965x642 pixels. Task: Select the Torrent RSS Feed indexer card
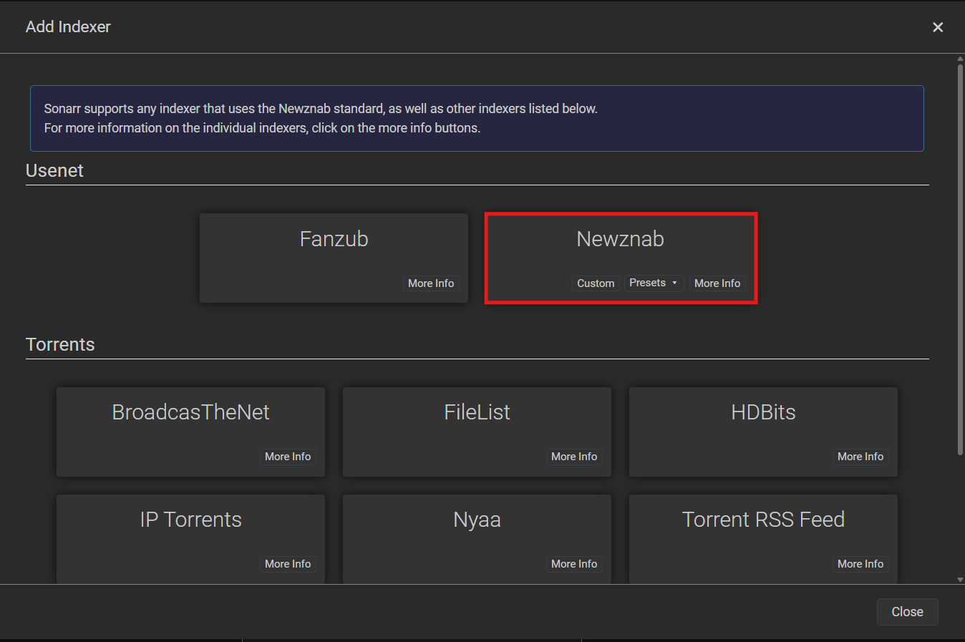763,539
